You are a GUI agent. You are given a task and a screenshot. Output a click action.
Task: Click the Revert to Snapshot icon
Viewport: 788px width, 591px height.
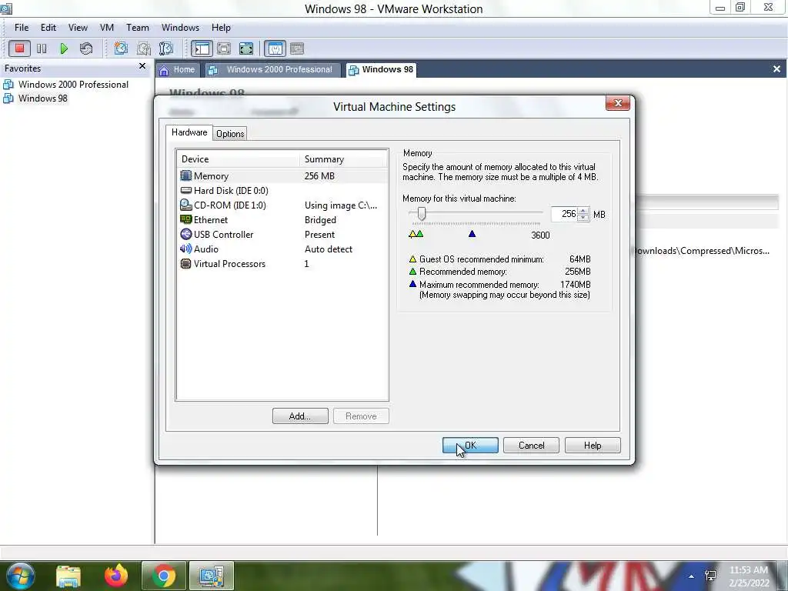click(143, 48)
